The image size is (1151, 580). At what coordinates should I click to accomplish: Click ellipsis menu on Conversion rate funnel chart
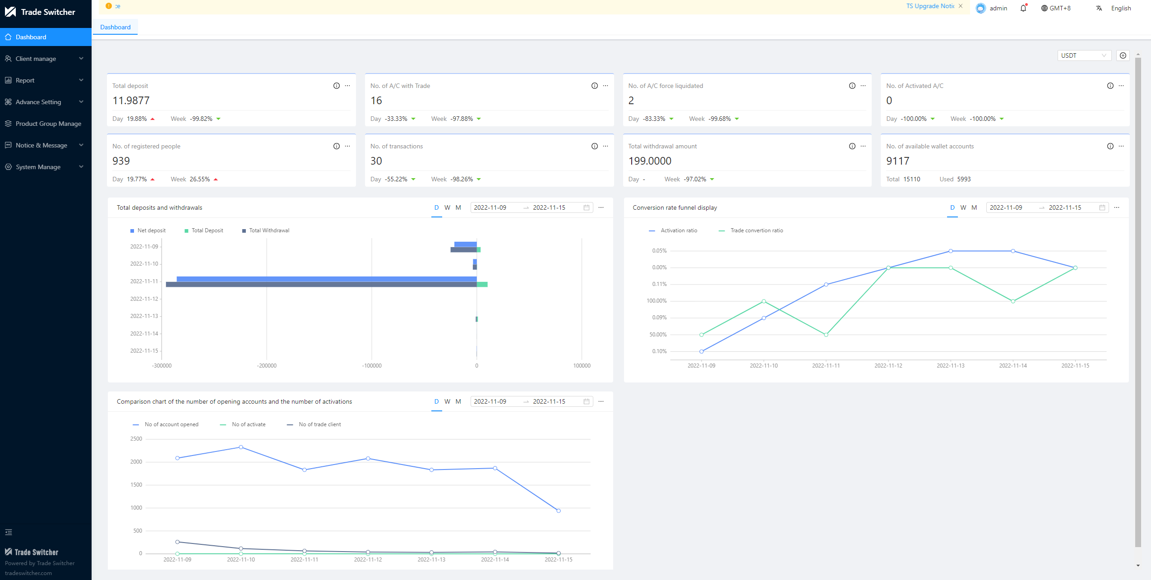coord(1117,207)
